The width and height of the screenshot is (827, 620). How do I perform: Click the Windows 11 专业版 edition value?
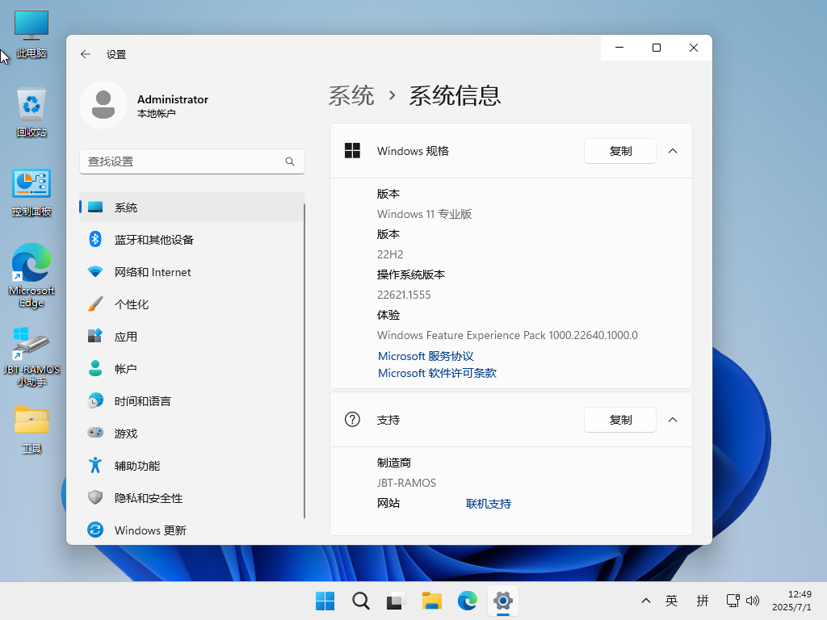pos(425,214)
